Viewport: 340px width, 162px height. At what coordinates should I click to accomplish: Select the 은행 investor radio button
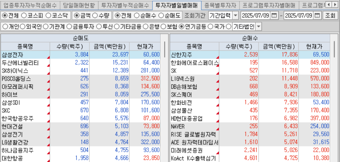pos(146,27)
